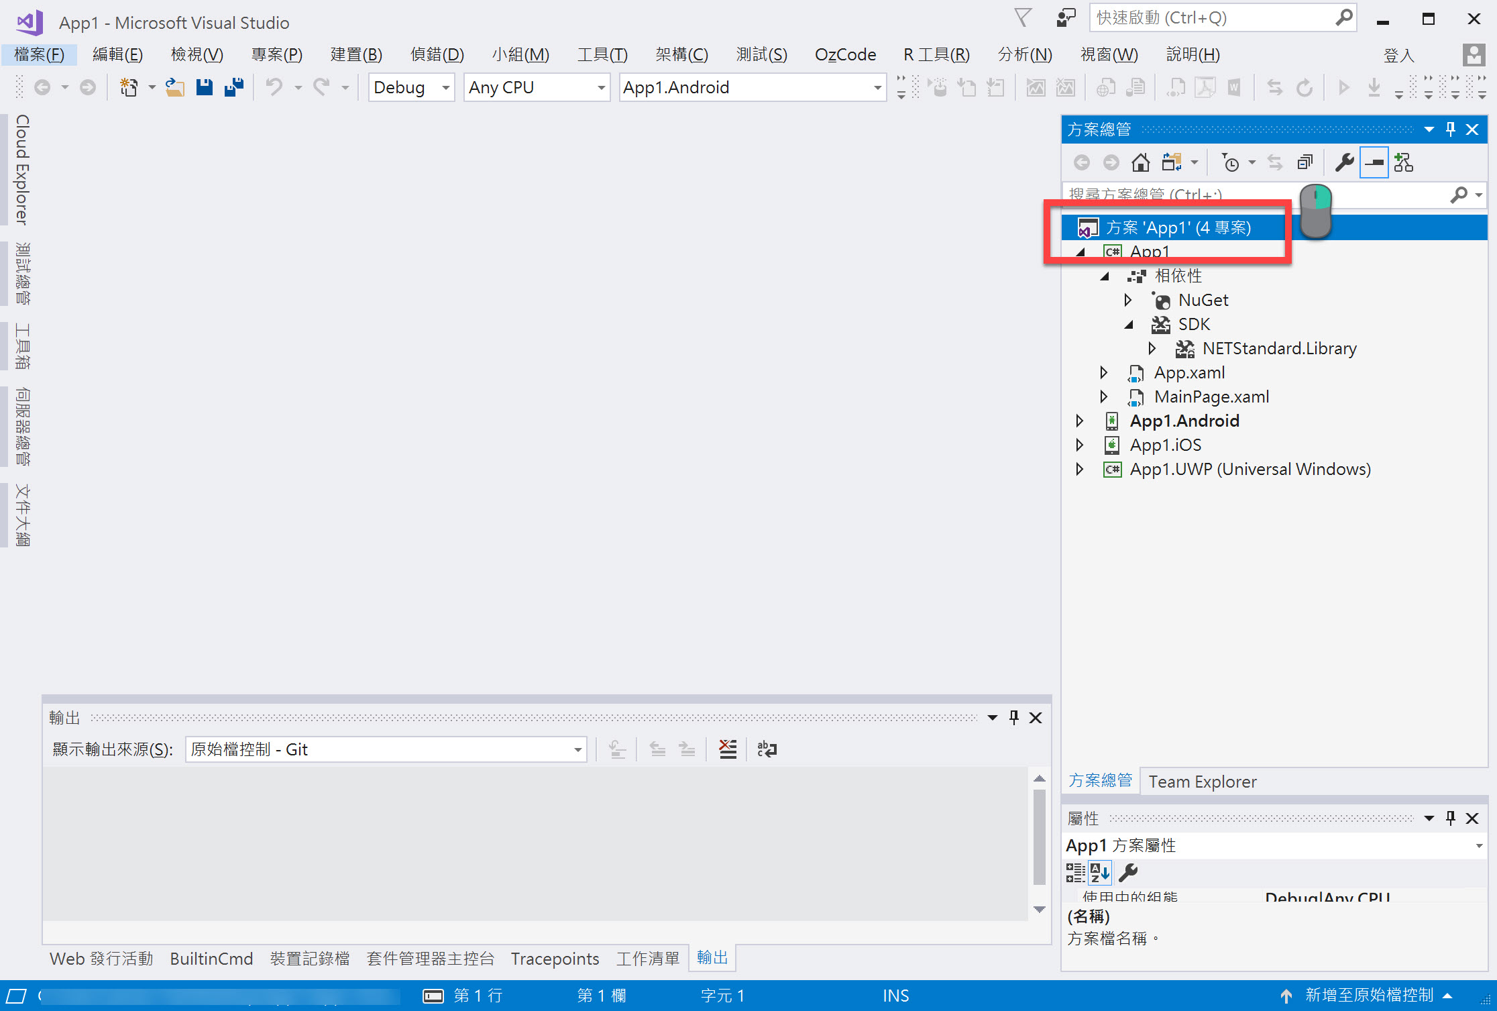This screenshot has height=1011, width=1497.
Task: Click the source control up-arrow icon in status bar
Action: tap(1286, 996)
